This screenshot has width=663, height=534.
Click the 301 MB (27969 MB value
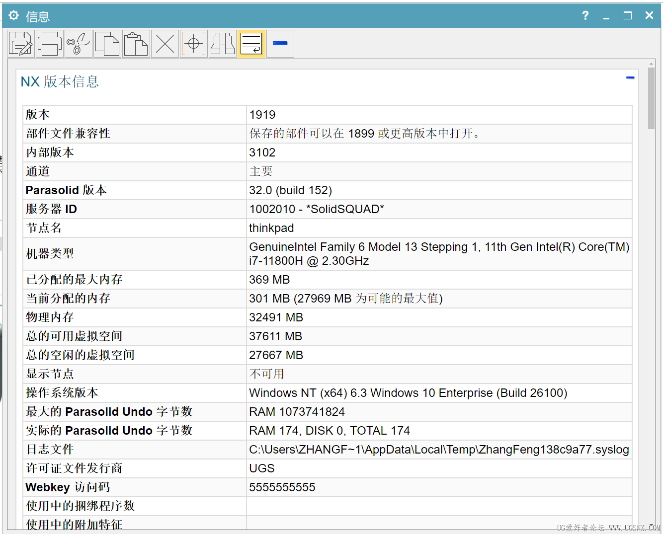tap(346, 299)
